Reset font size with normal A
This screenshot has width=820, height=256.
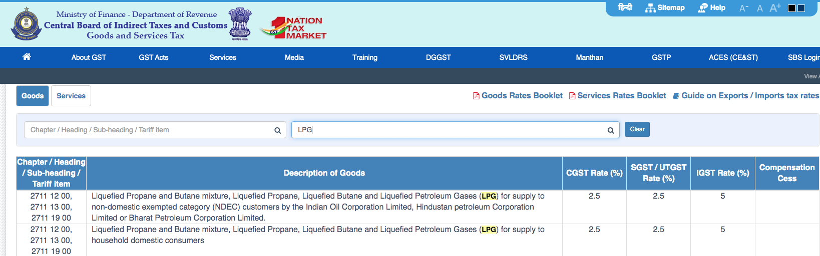point(760,8)
